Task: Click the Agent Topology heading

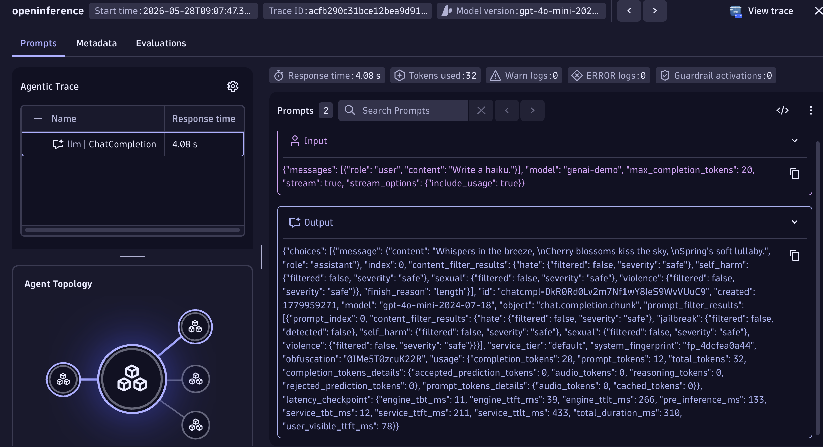Action: click(x=58, y=284)
